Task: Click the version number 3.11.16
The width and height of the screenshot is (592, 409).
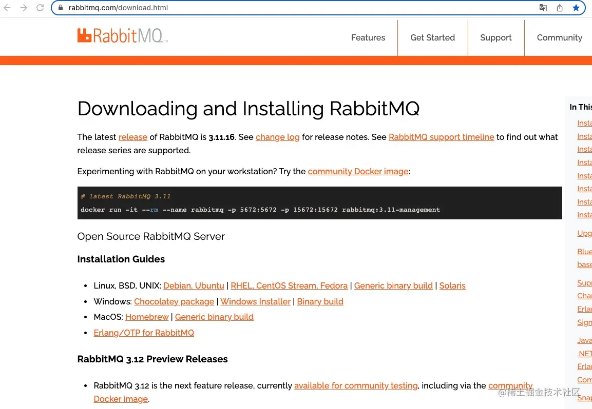Action: (x=222, y=137)
